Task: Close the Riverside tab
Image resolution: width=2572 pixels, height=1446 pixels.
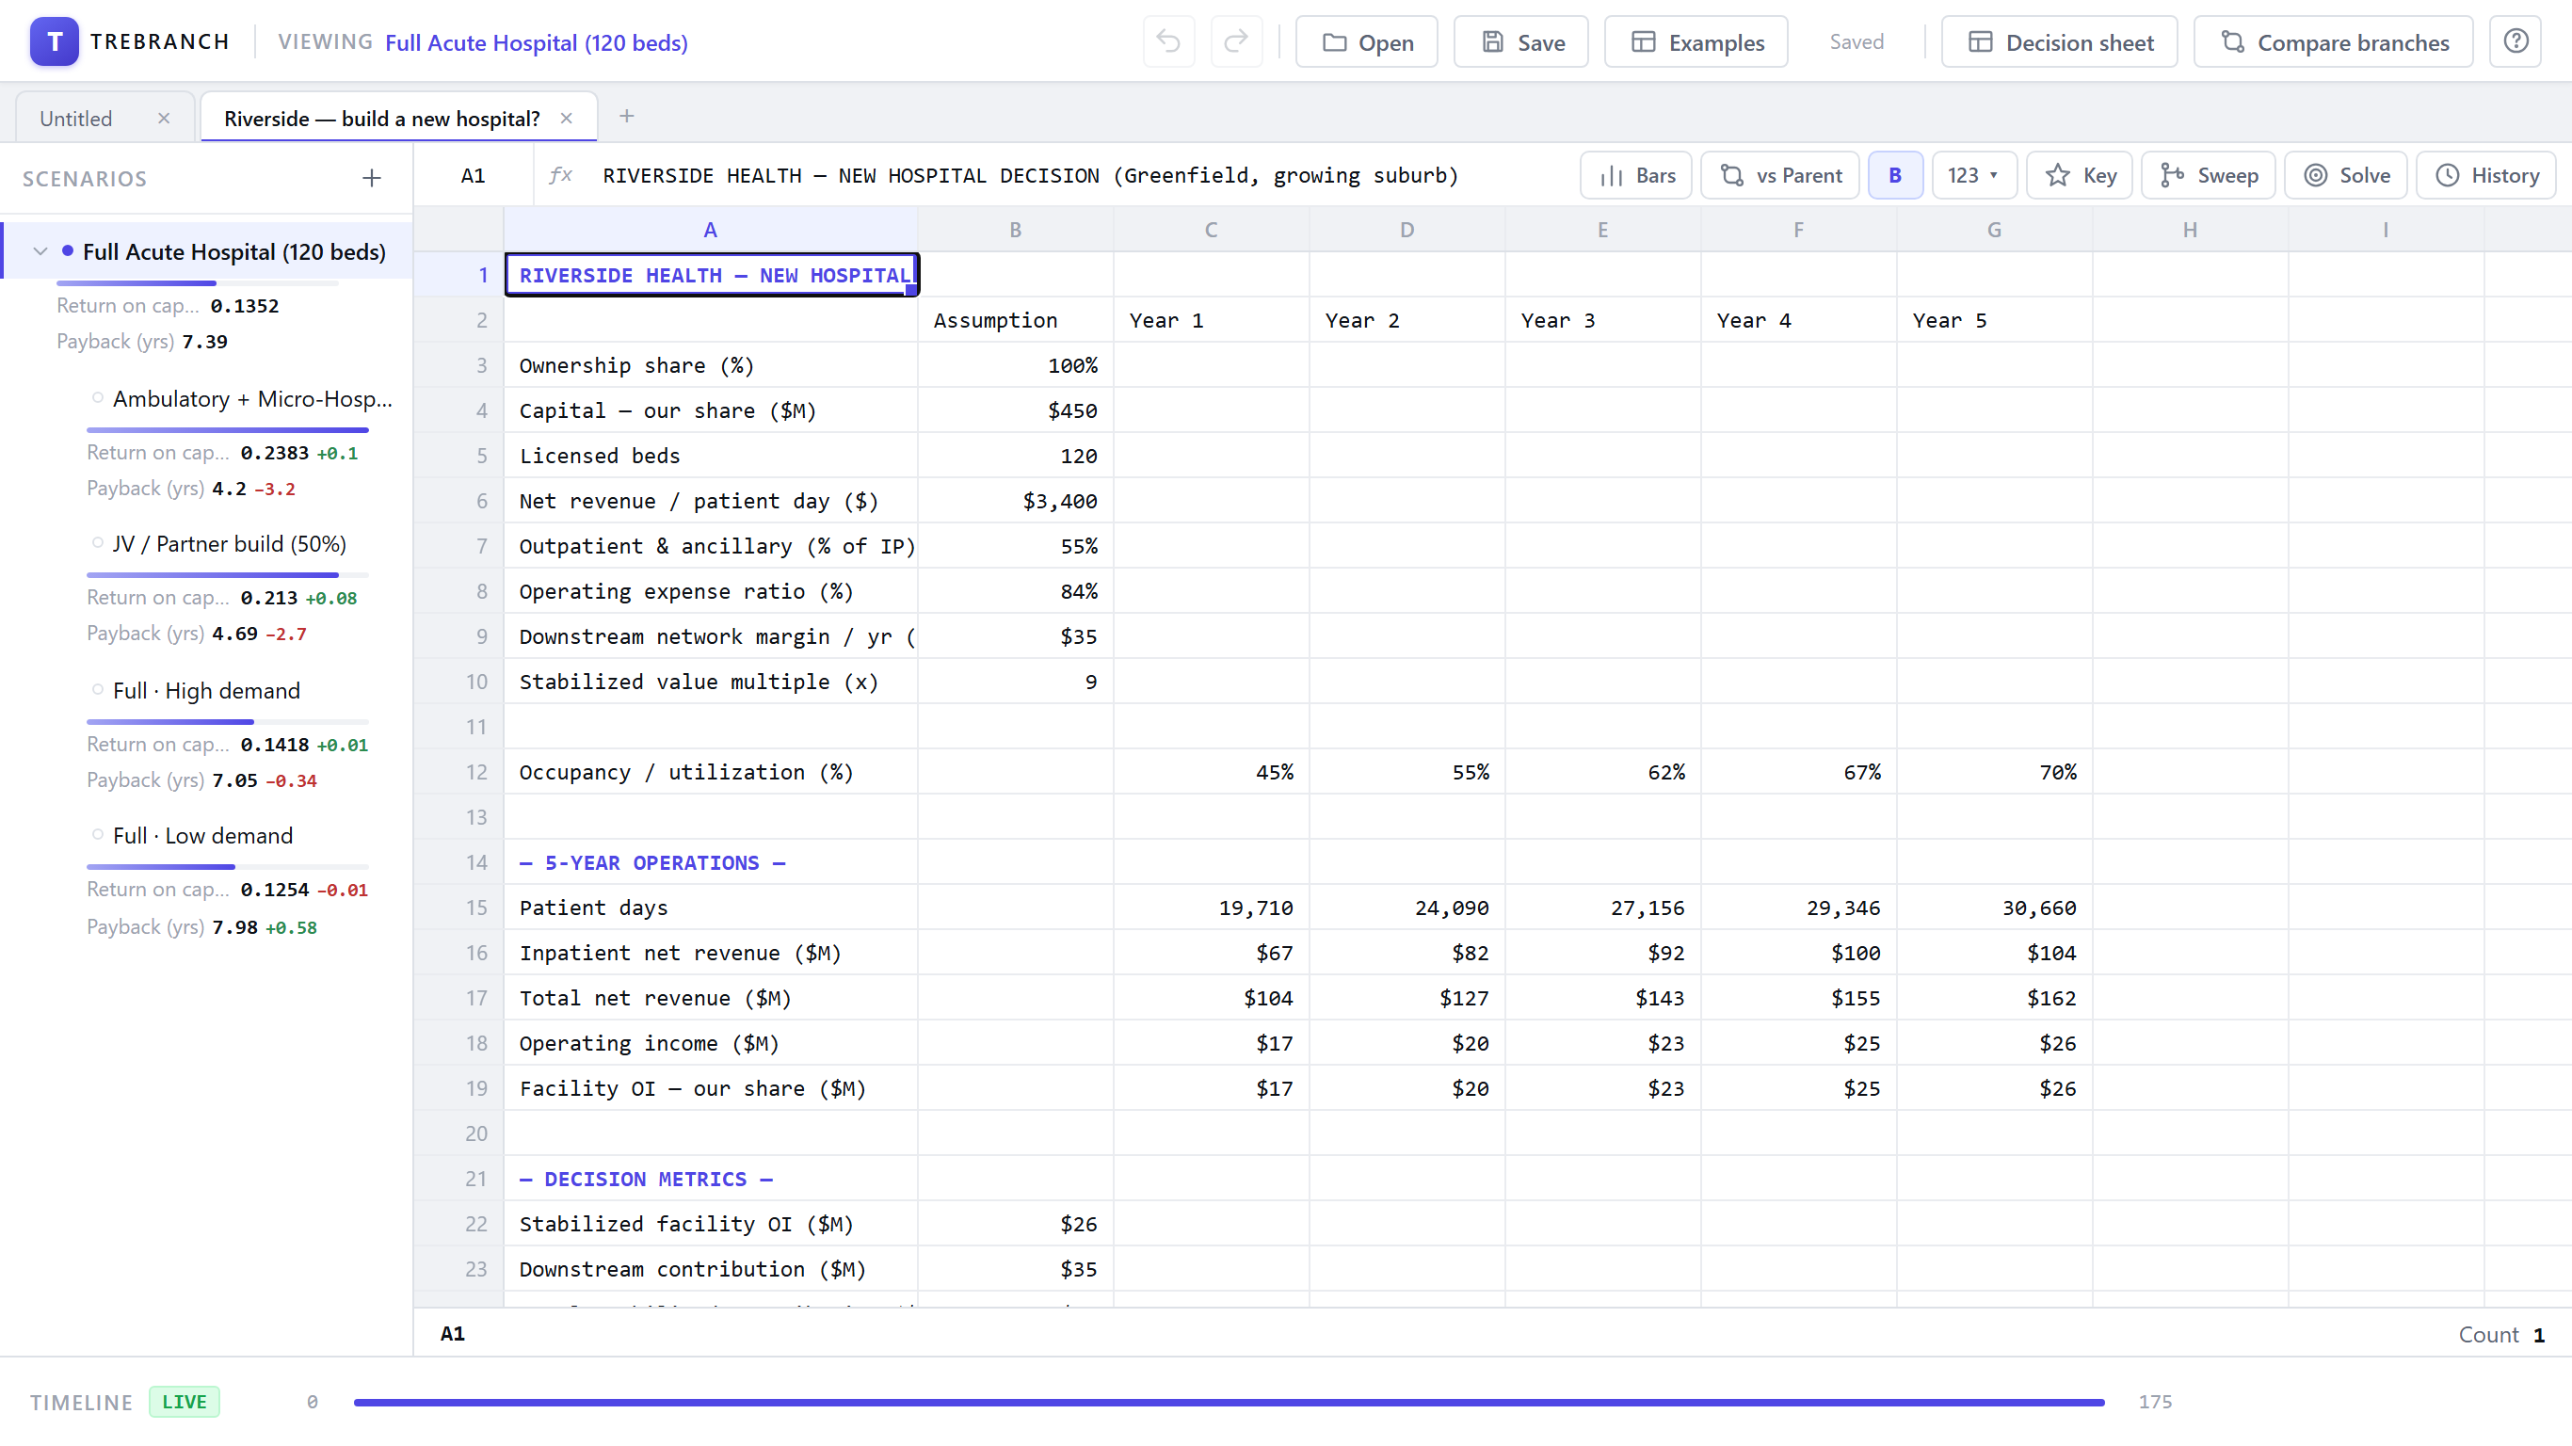Action: coord(566,118)
